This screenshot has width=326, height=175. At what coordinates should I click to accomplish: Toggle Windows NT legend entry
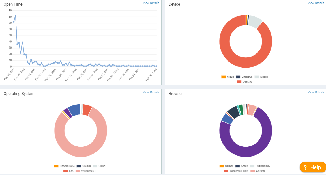(x=86, y=171)
